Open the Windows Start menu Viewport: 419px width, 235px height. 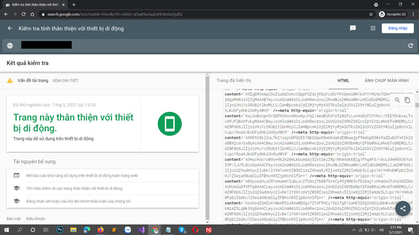(x=6, y=230)
